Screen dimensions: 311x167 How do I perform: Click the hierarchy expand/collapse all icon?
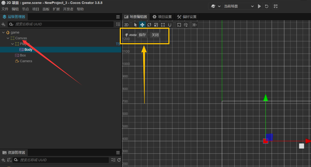point(118,24)
